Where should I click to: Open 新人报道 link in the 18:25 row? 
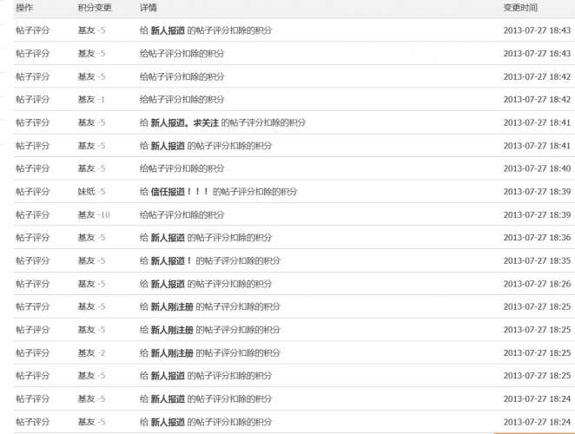pyautogui.click(x=168, y=376)
